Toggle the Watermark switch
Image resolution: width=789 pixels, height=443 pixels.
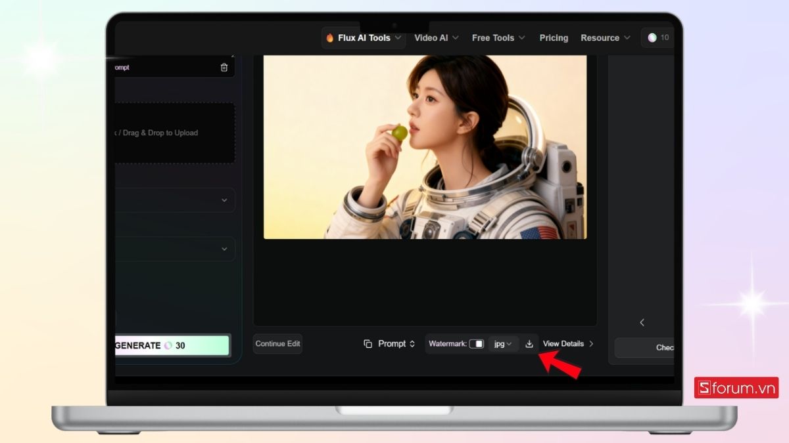(476, 344)
